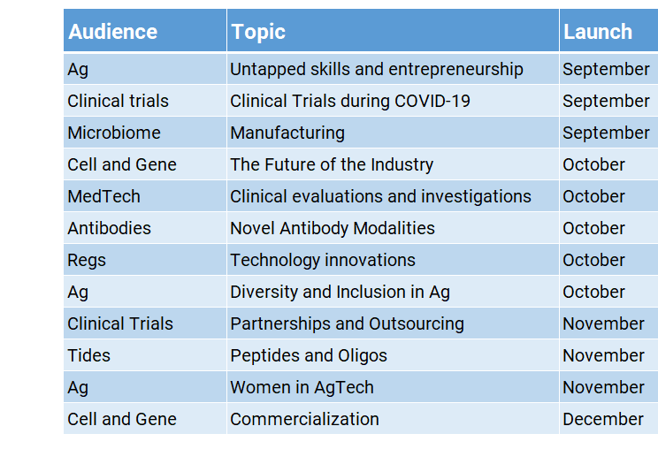The height and width of the screenshot is (449, 658).
Task: Select the MedTech audience cell
Action: pos(103,196)
